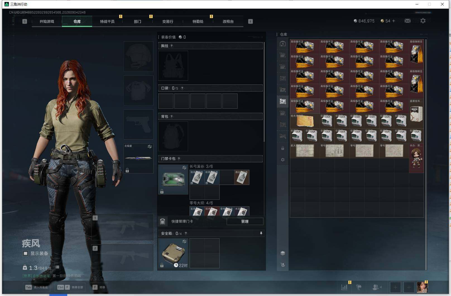Click the warehouse stack layers icon

point(283,253)
